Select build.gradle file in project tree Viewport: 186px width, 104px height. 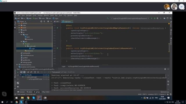click(25, 53)
